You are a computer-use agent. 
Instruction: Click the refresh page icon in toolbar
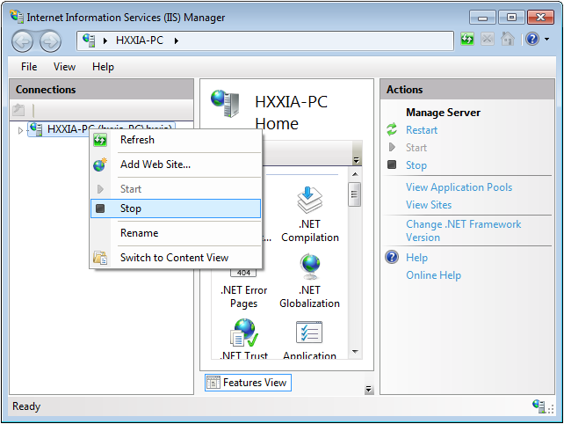[467, 40]
